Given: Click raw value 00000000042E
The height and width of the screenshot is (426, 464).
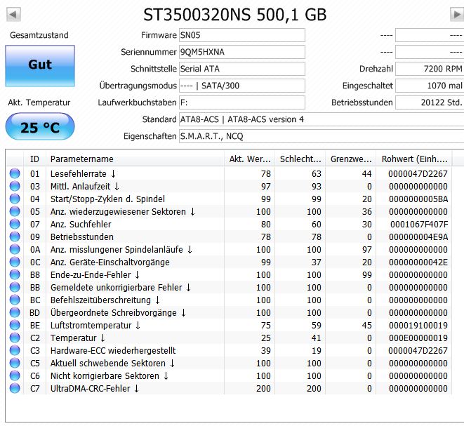Looking at the screenshot, I should tap(418, 262).
